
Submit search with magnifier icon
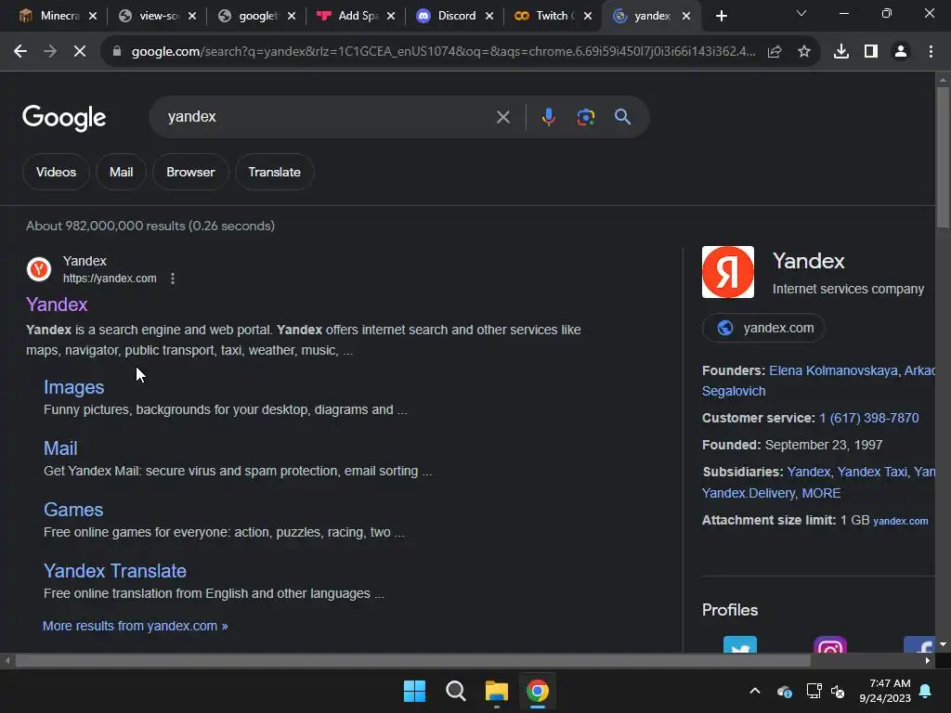coord(623,117)
